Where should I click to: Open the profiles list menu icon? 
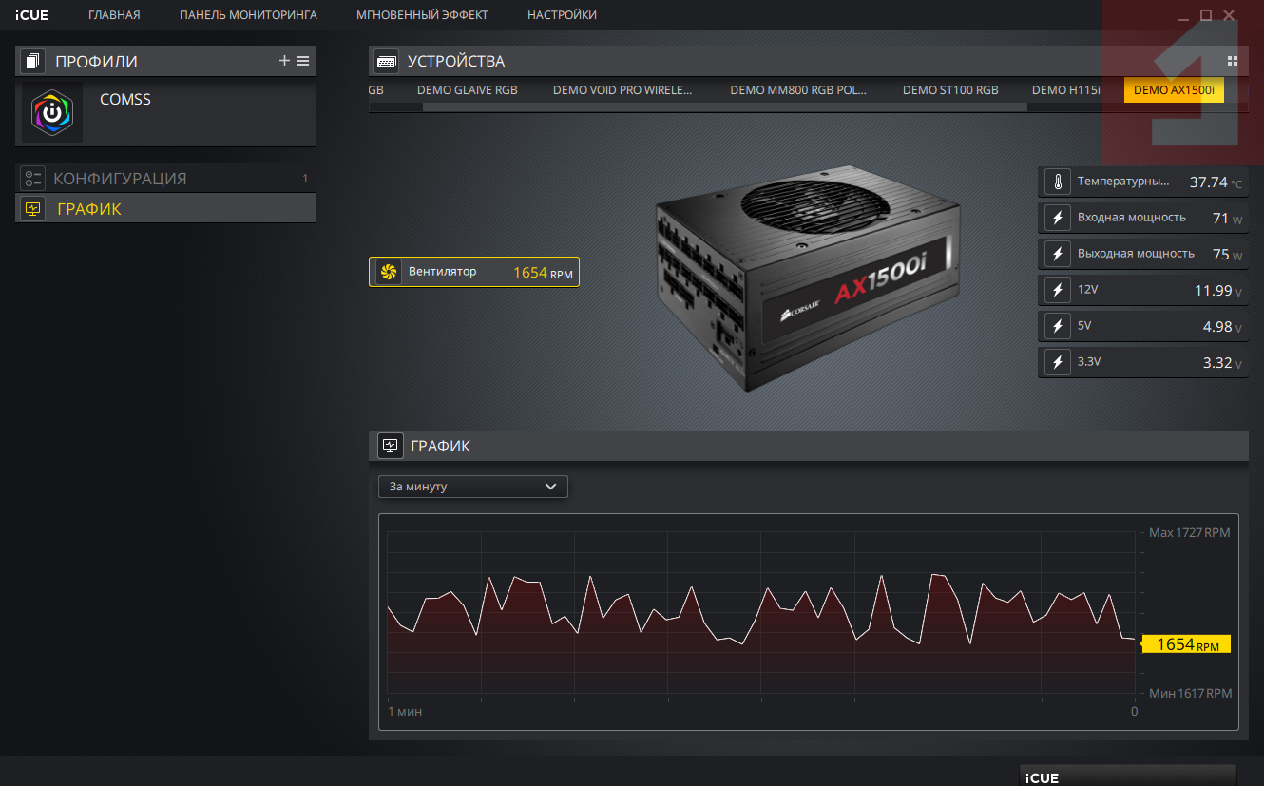coord(303,61)
